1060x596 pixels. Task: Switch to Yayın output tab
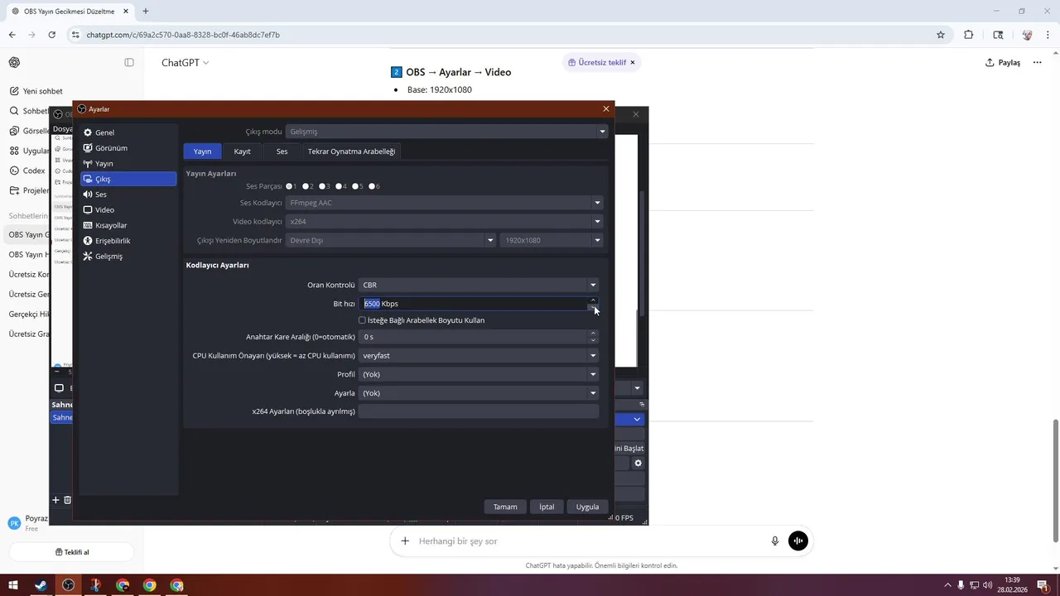(x=202, y=151)
